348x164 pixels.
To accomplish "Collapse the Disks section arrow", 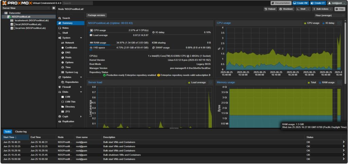I will (x=81, y=92).
